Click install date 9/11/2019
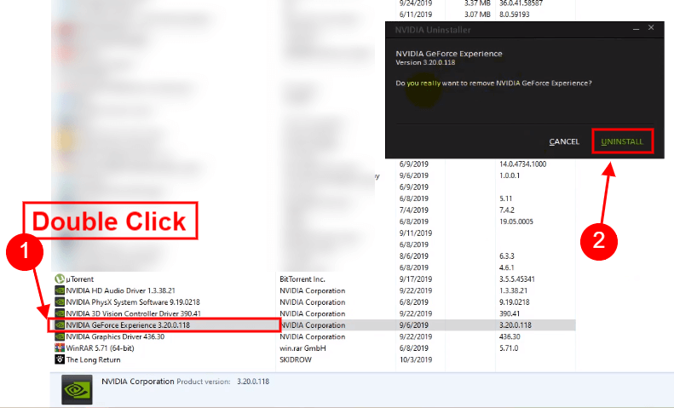The width and height of the screenshot is (674, 408). click(416, 233)
